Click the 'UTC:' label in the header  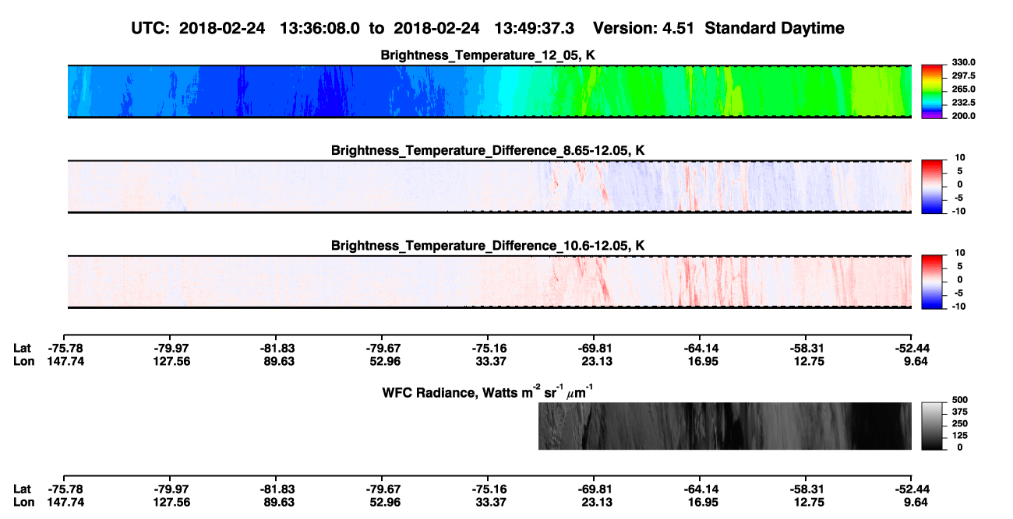[152, 28]
